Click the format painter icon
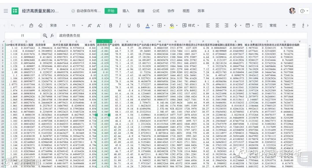312x168 pixels. [x=31, y=25]
